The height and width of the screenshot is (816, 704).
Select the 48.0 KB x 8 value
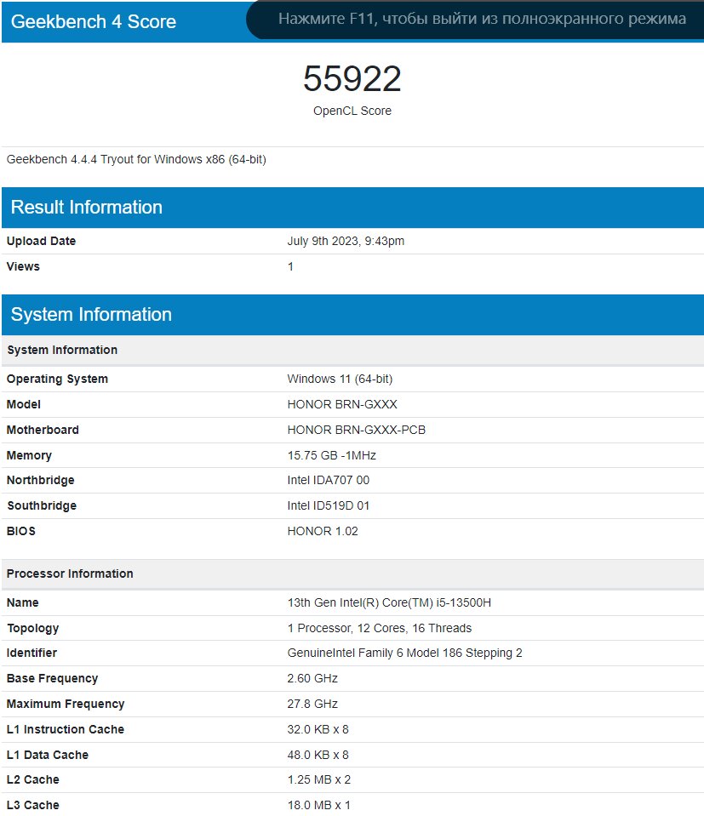tap(318, 755)
